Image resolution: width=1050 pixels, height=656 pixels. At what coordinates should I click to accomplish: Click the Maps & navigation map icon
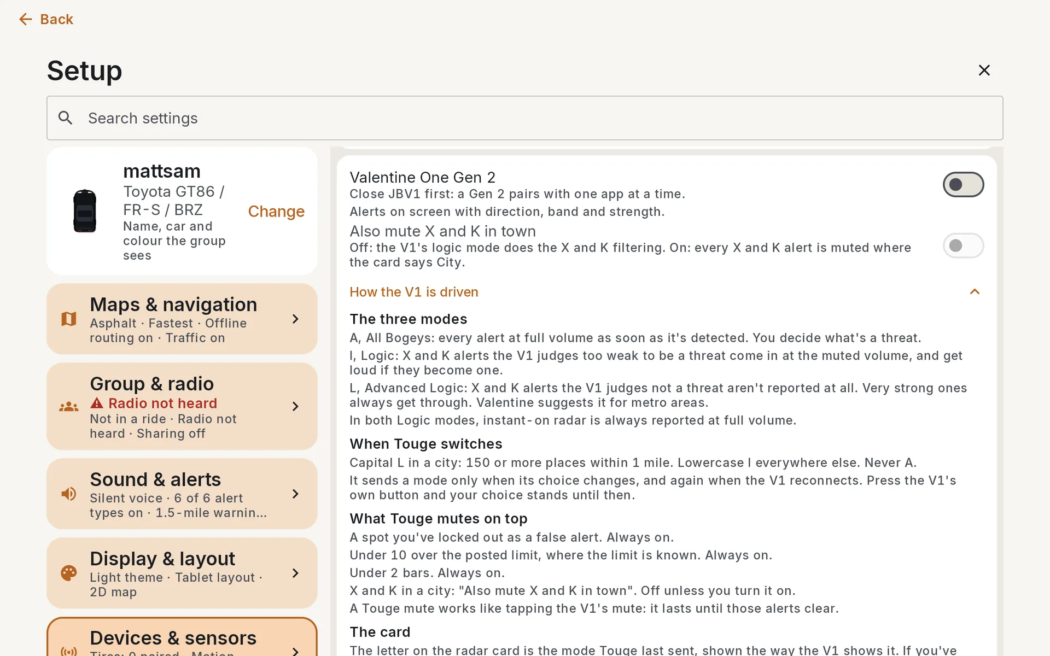coord(69,319)
